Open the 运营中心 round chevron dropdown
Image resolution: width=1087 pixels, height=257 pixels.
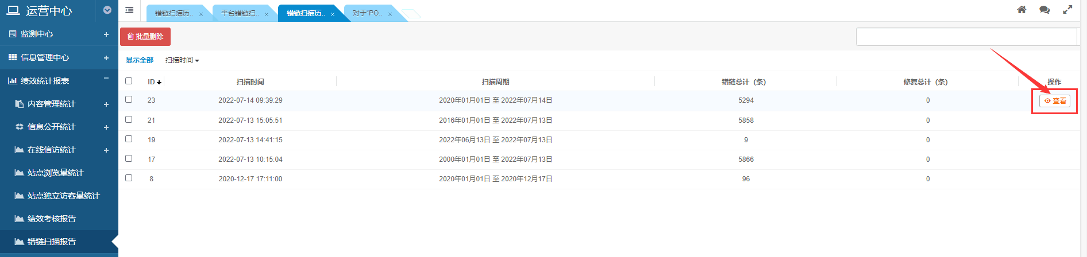[x=107, y=10]
